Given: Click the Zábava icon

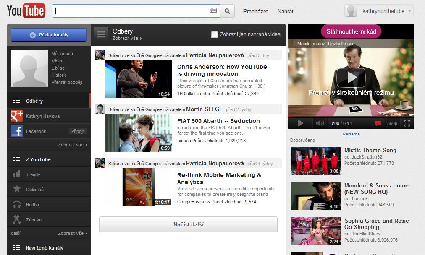Looking at the screenshot, I should tap(17, 219).
